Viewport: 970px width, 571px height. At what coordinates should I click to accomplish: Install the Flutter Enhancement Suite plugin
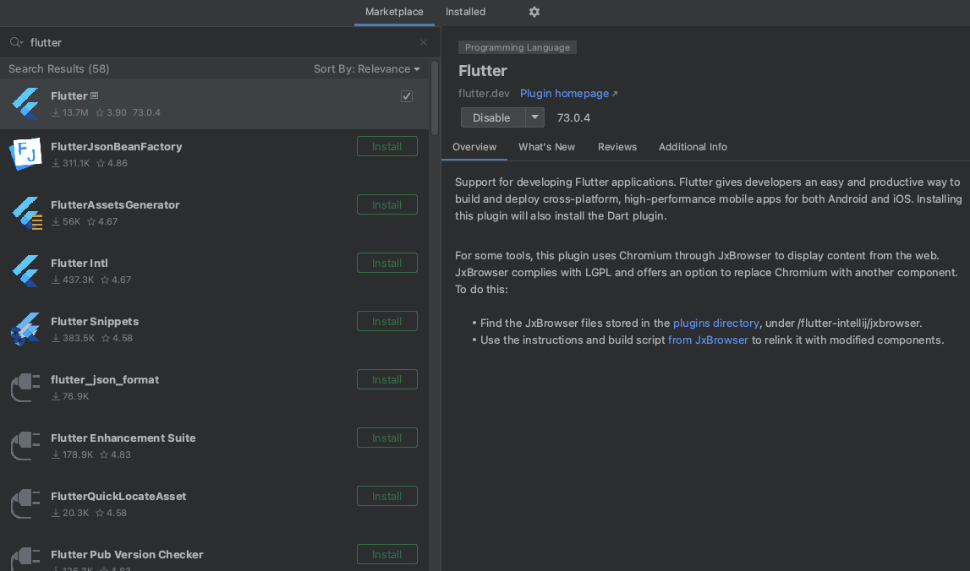[x=387, y=438]
